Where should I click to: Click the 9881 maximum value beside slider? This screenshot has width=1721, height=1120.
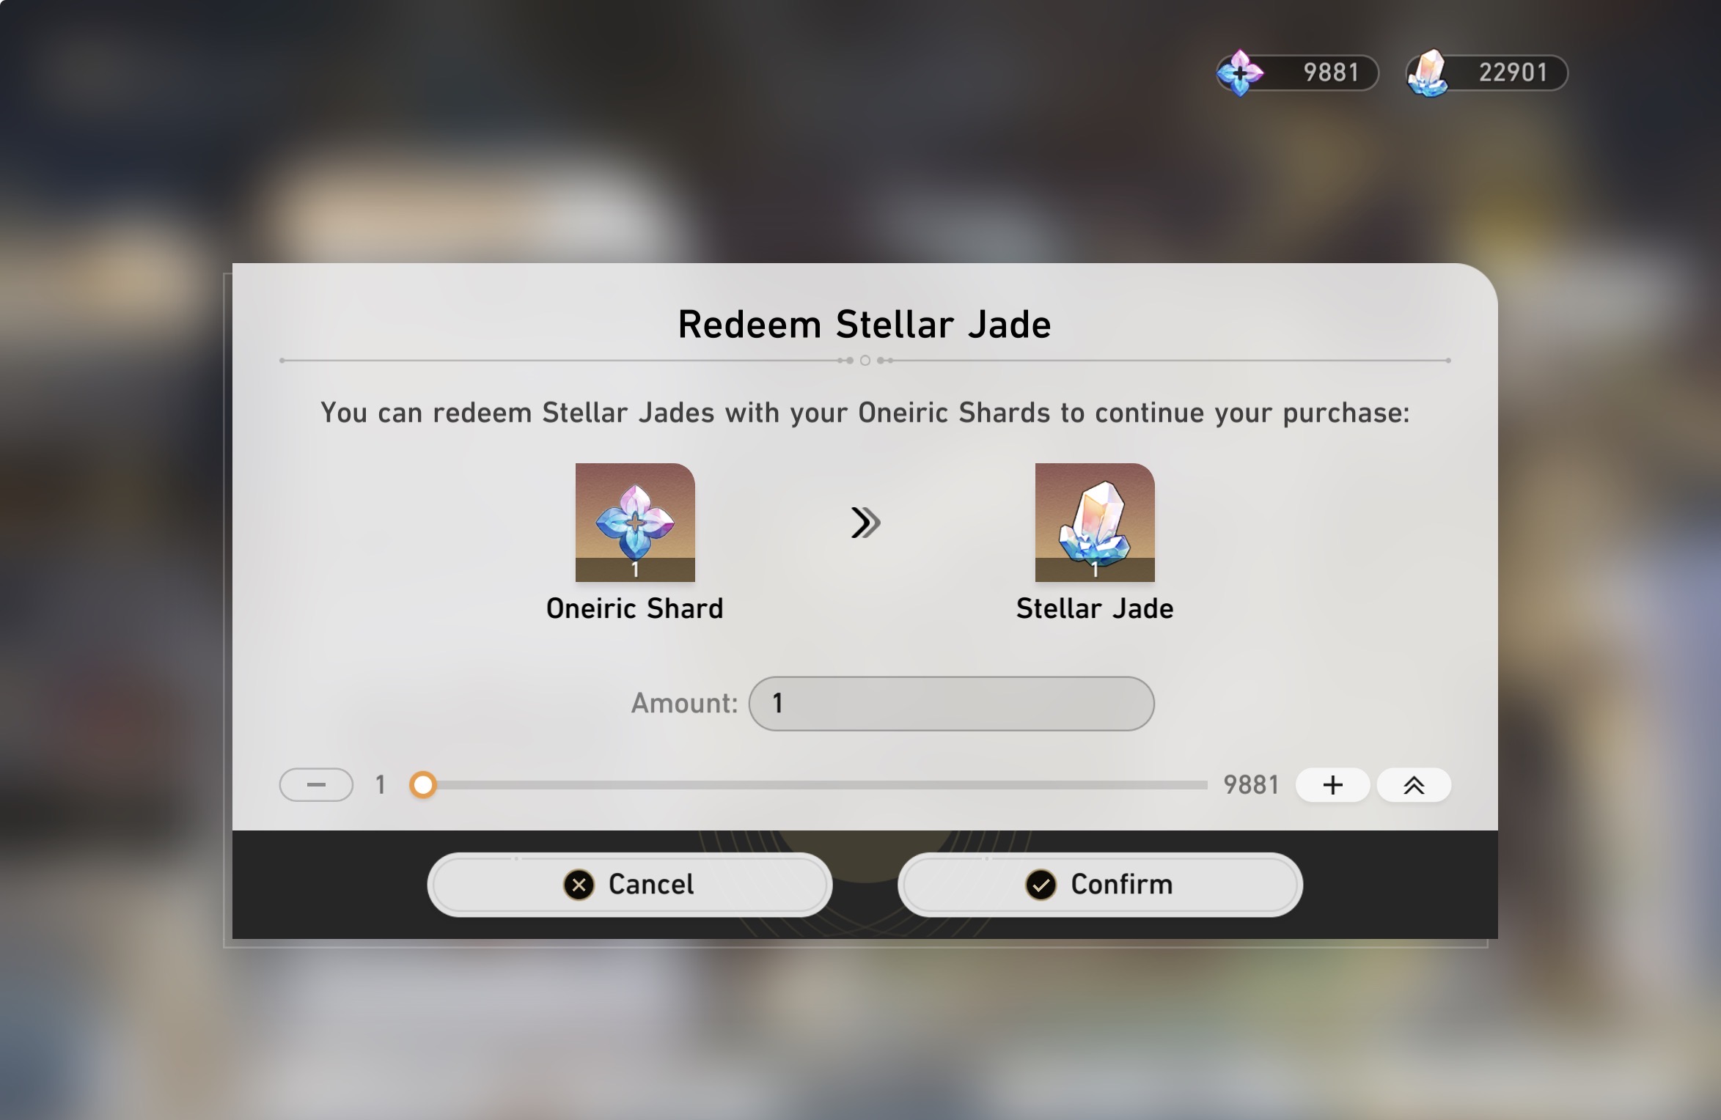coord(1251,785)
